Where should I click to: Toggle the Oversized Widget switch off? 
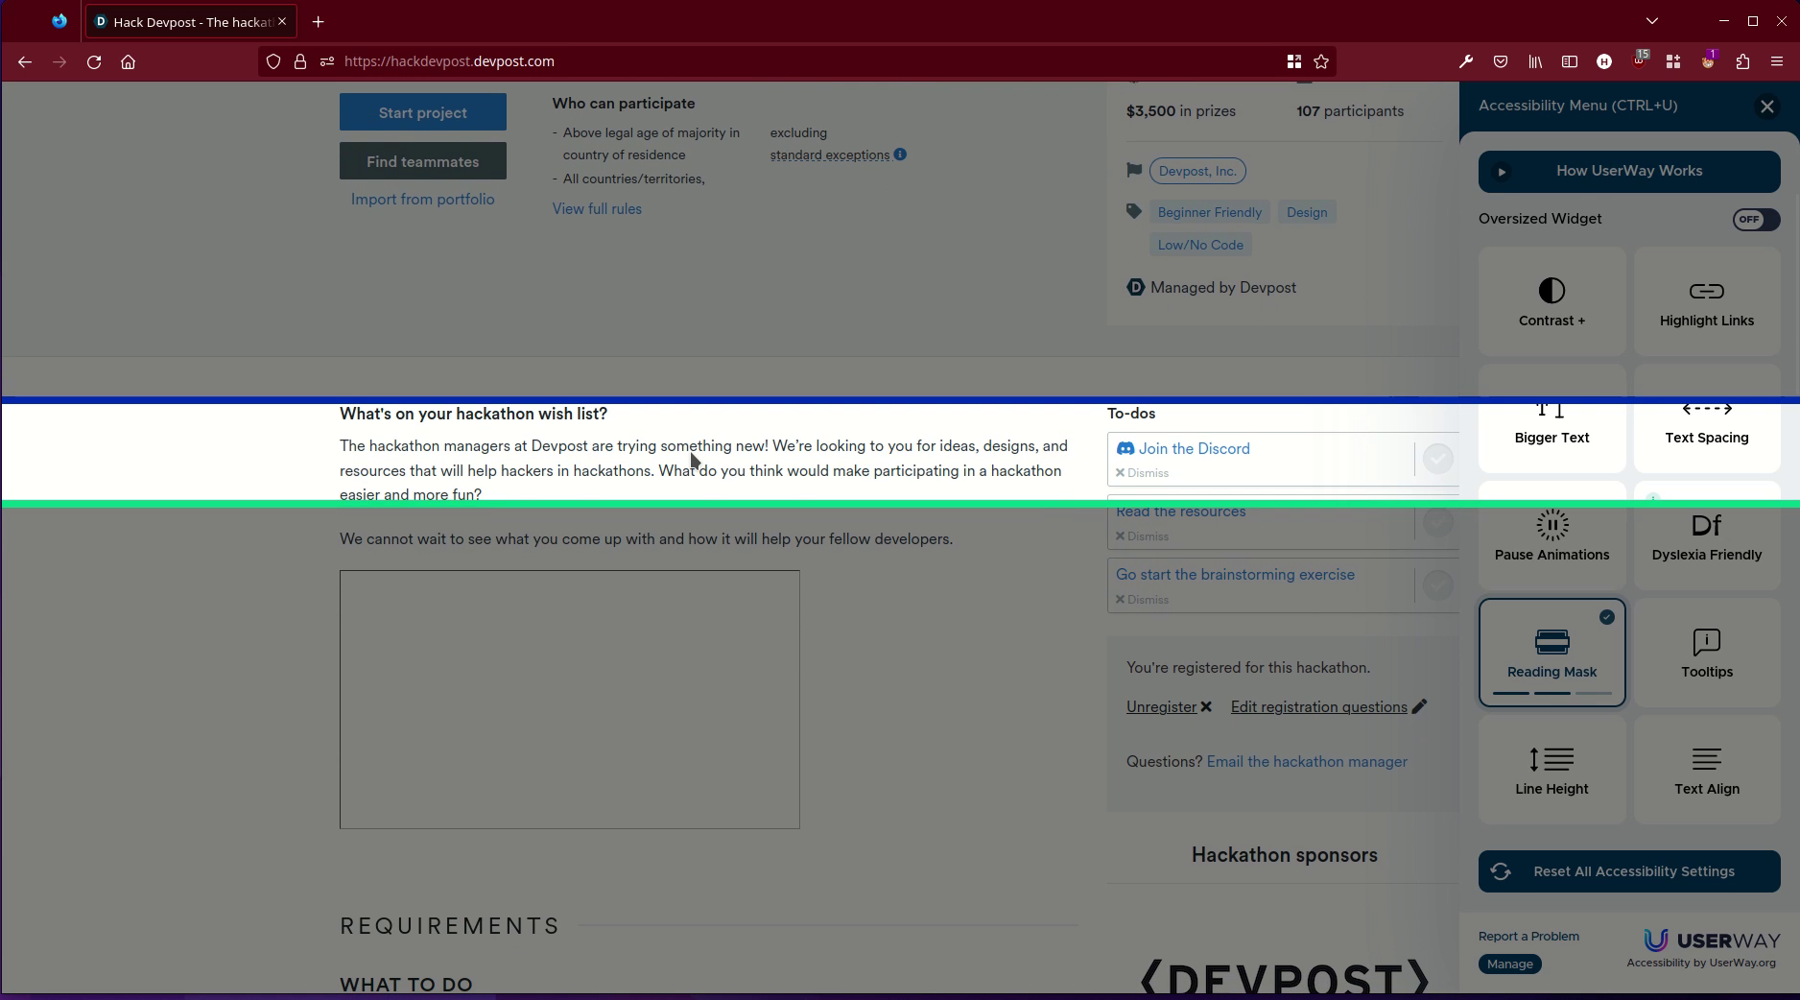click(x=1755, y=220)
